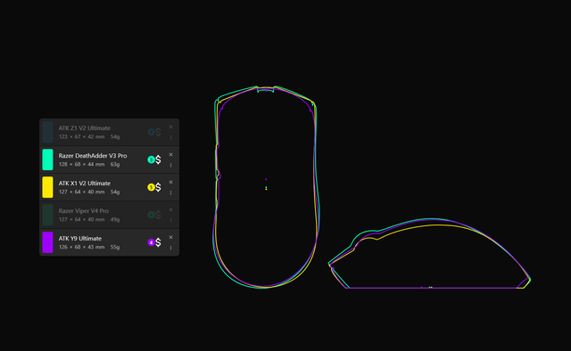Open the three-dot menu for ATK X1 V2 Ultimate
The height and width of the screenshot is (351, 571).
pyautogui.click(x=170, y=192)
